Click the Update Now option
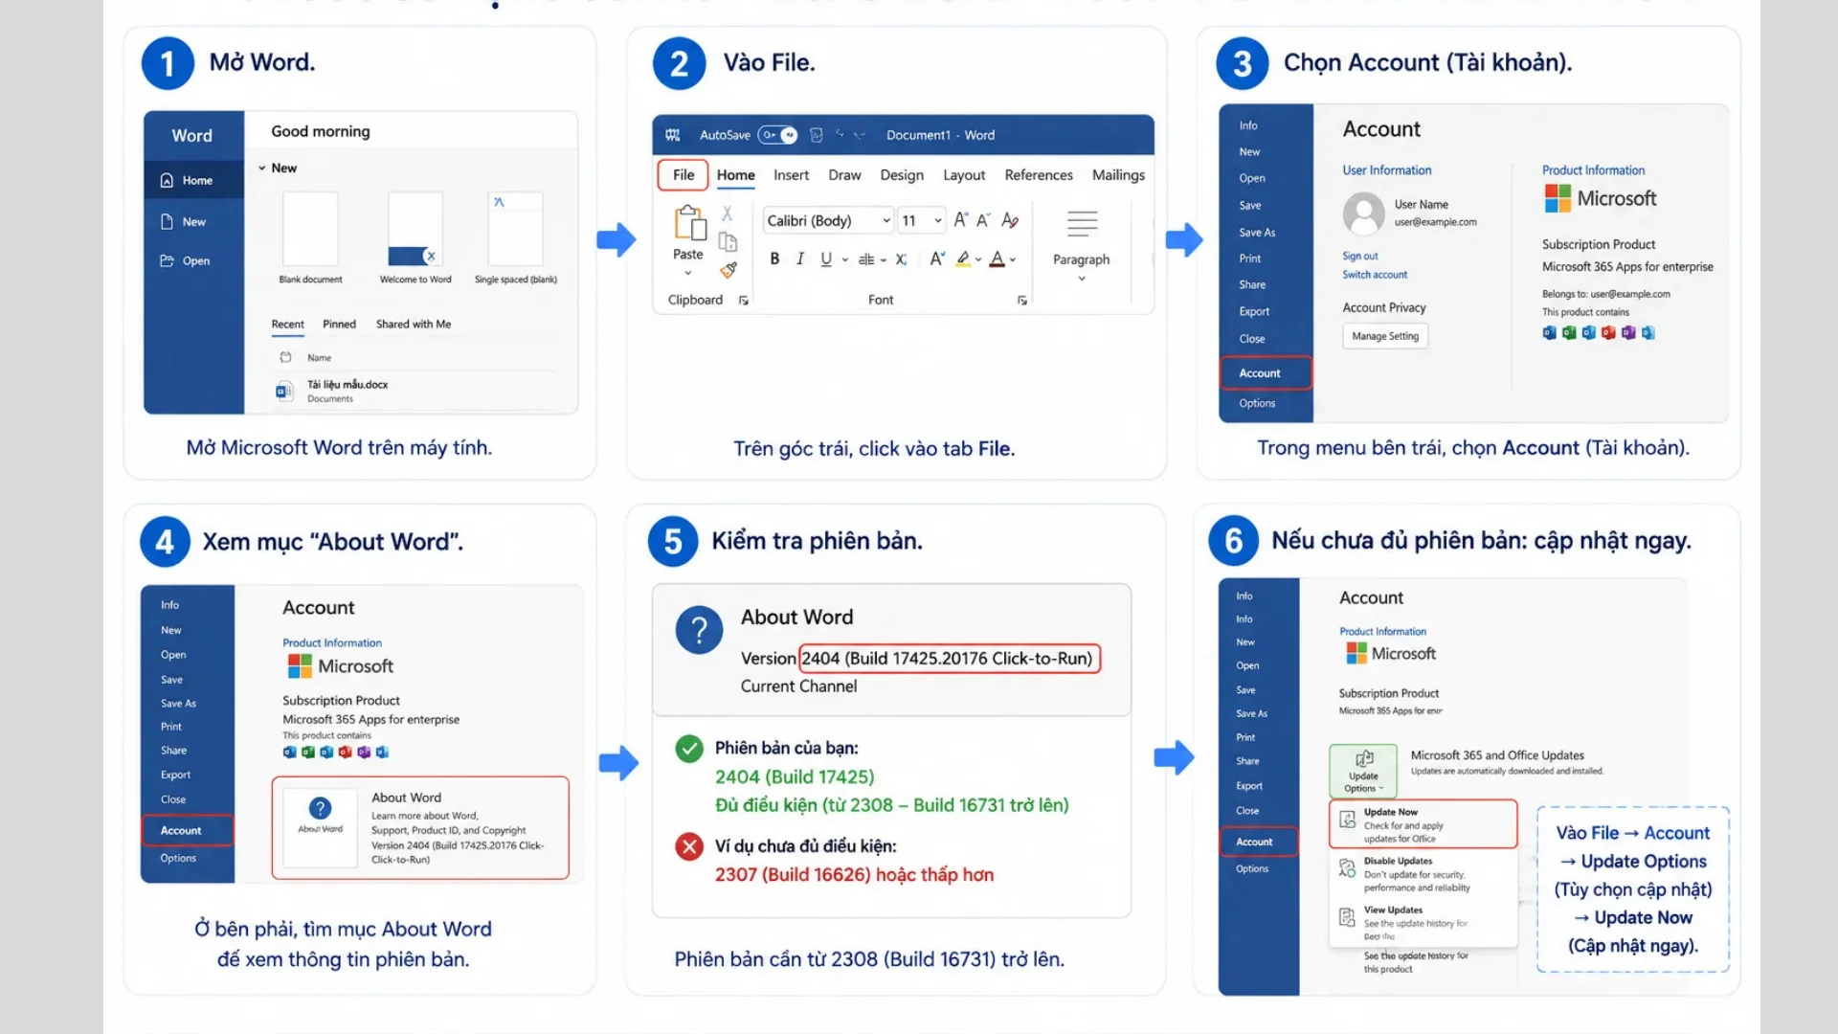Viewport: 1838px width, 1034px height. point(1423,824)
